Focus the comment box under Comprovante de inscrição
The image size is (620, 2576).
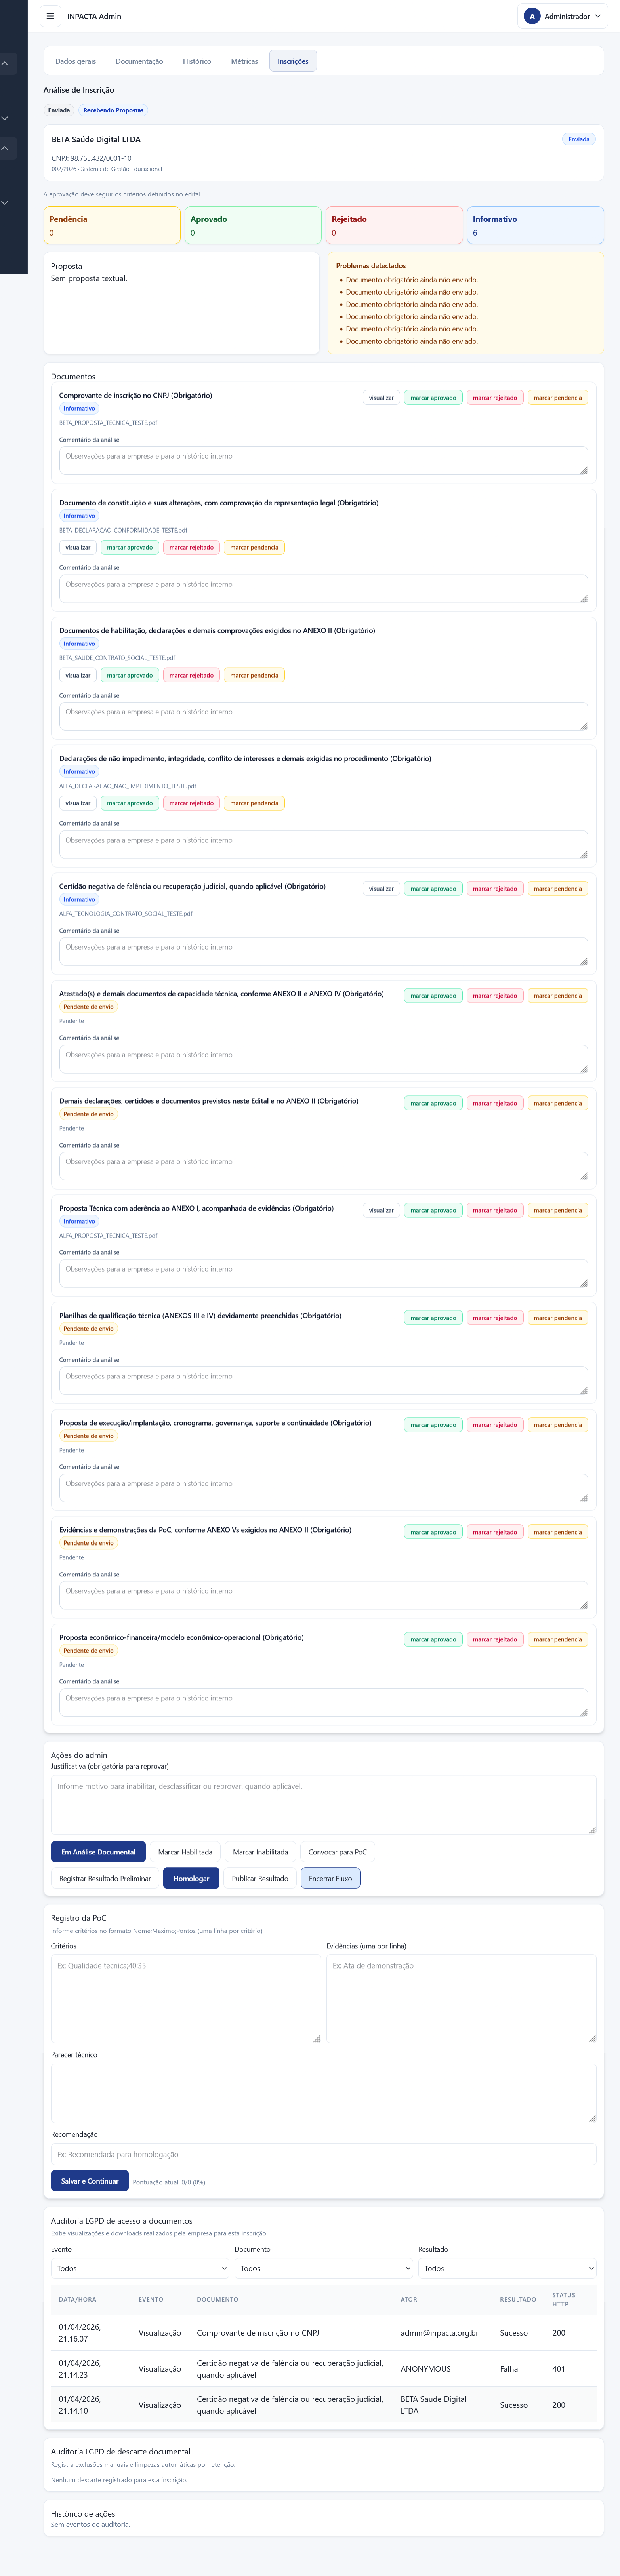[323, 460]
